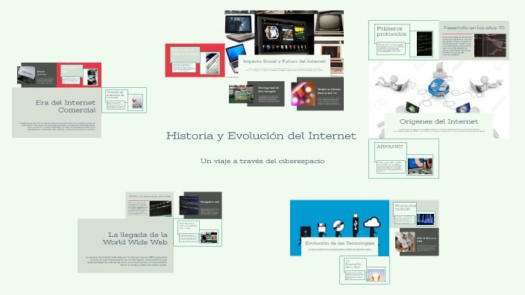
Task: Open the red 'Redes Sociales' subtopic card
Action: [x=195, y=60]
